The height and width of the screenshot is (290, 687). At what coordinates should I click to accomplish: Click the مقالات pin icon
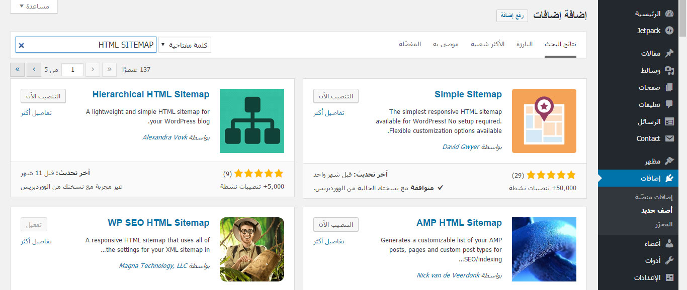tap(669, 53)
